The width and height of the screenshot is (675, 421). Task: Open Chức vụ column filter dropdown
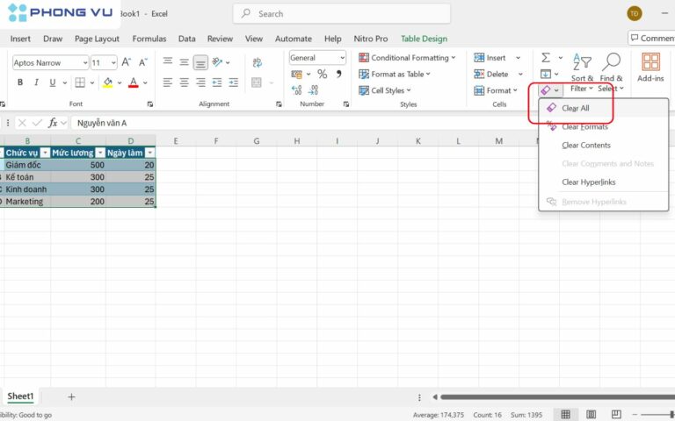pyautogui.click(x=45, y=153)
